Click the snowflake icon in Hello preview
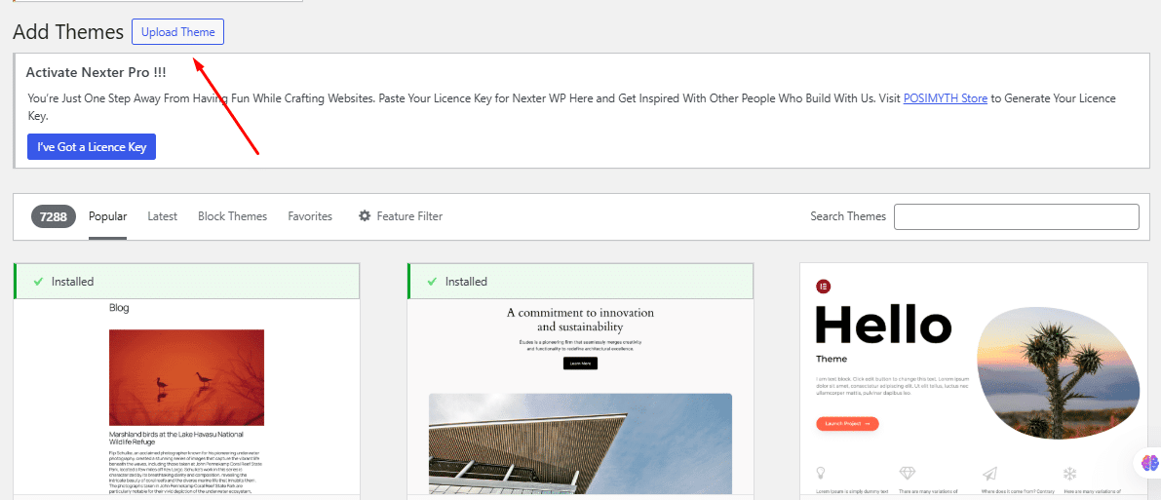Viewport: 1161px width, 500px height. (1070, 473)
